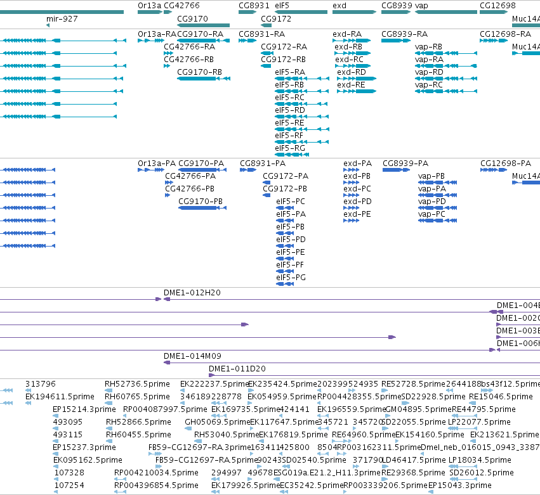Select protein CG8931-PA label

tap(263, 164)
